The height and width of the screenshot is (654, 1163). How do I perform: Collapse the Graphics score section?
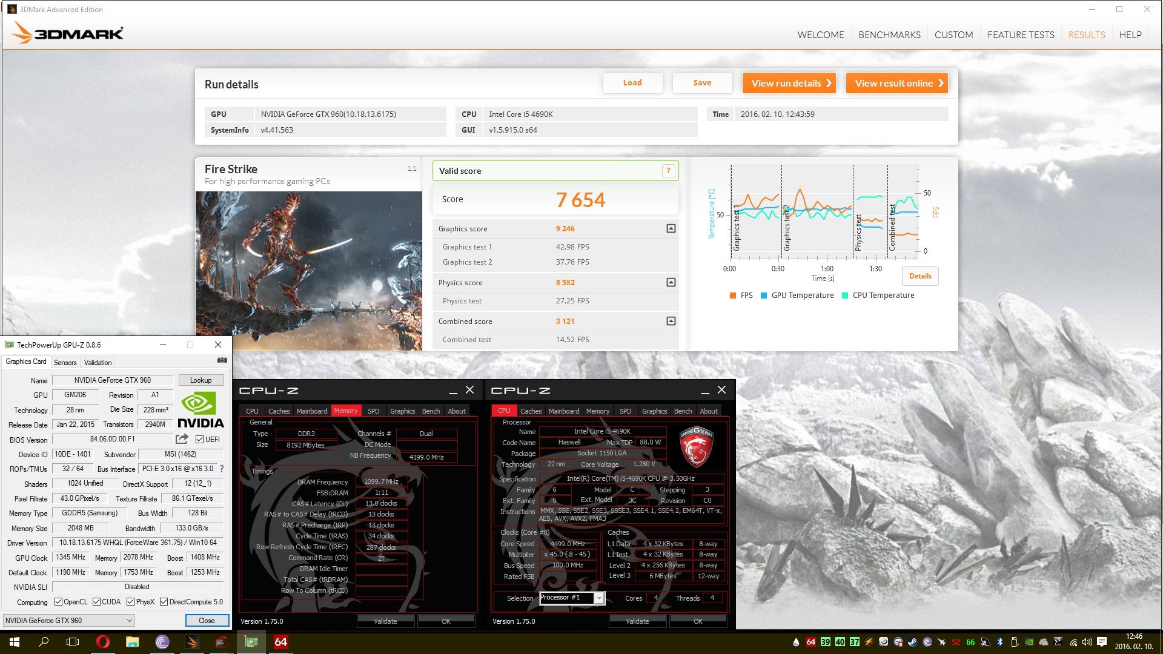[x=671, y=229]
